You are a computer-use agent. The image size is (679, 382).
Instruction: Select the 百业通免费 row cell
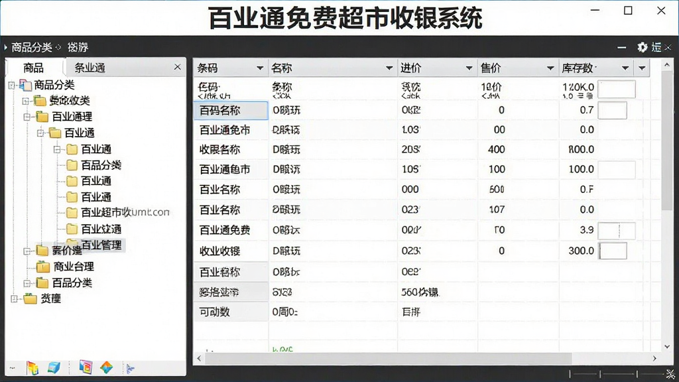click(x=231, y=230)
